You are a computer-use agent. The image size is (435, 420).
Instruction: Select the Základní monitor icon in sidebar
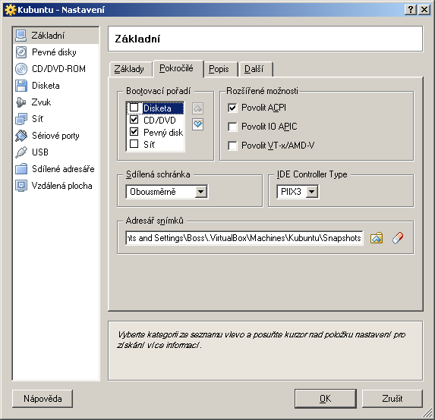tap(21, 36)
